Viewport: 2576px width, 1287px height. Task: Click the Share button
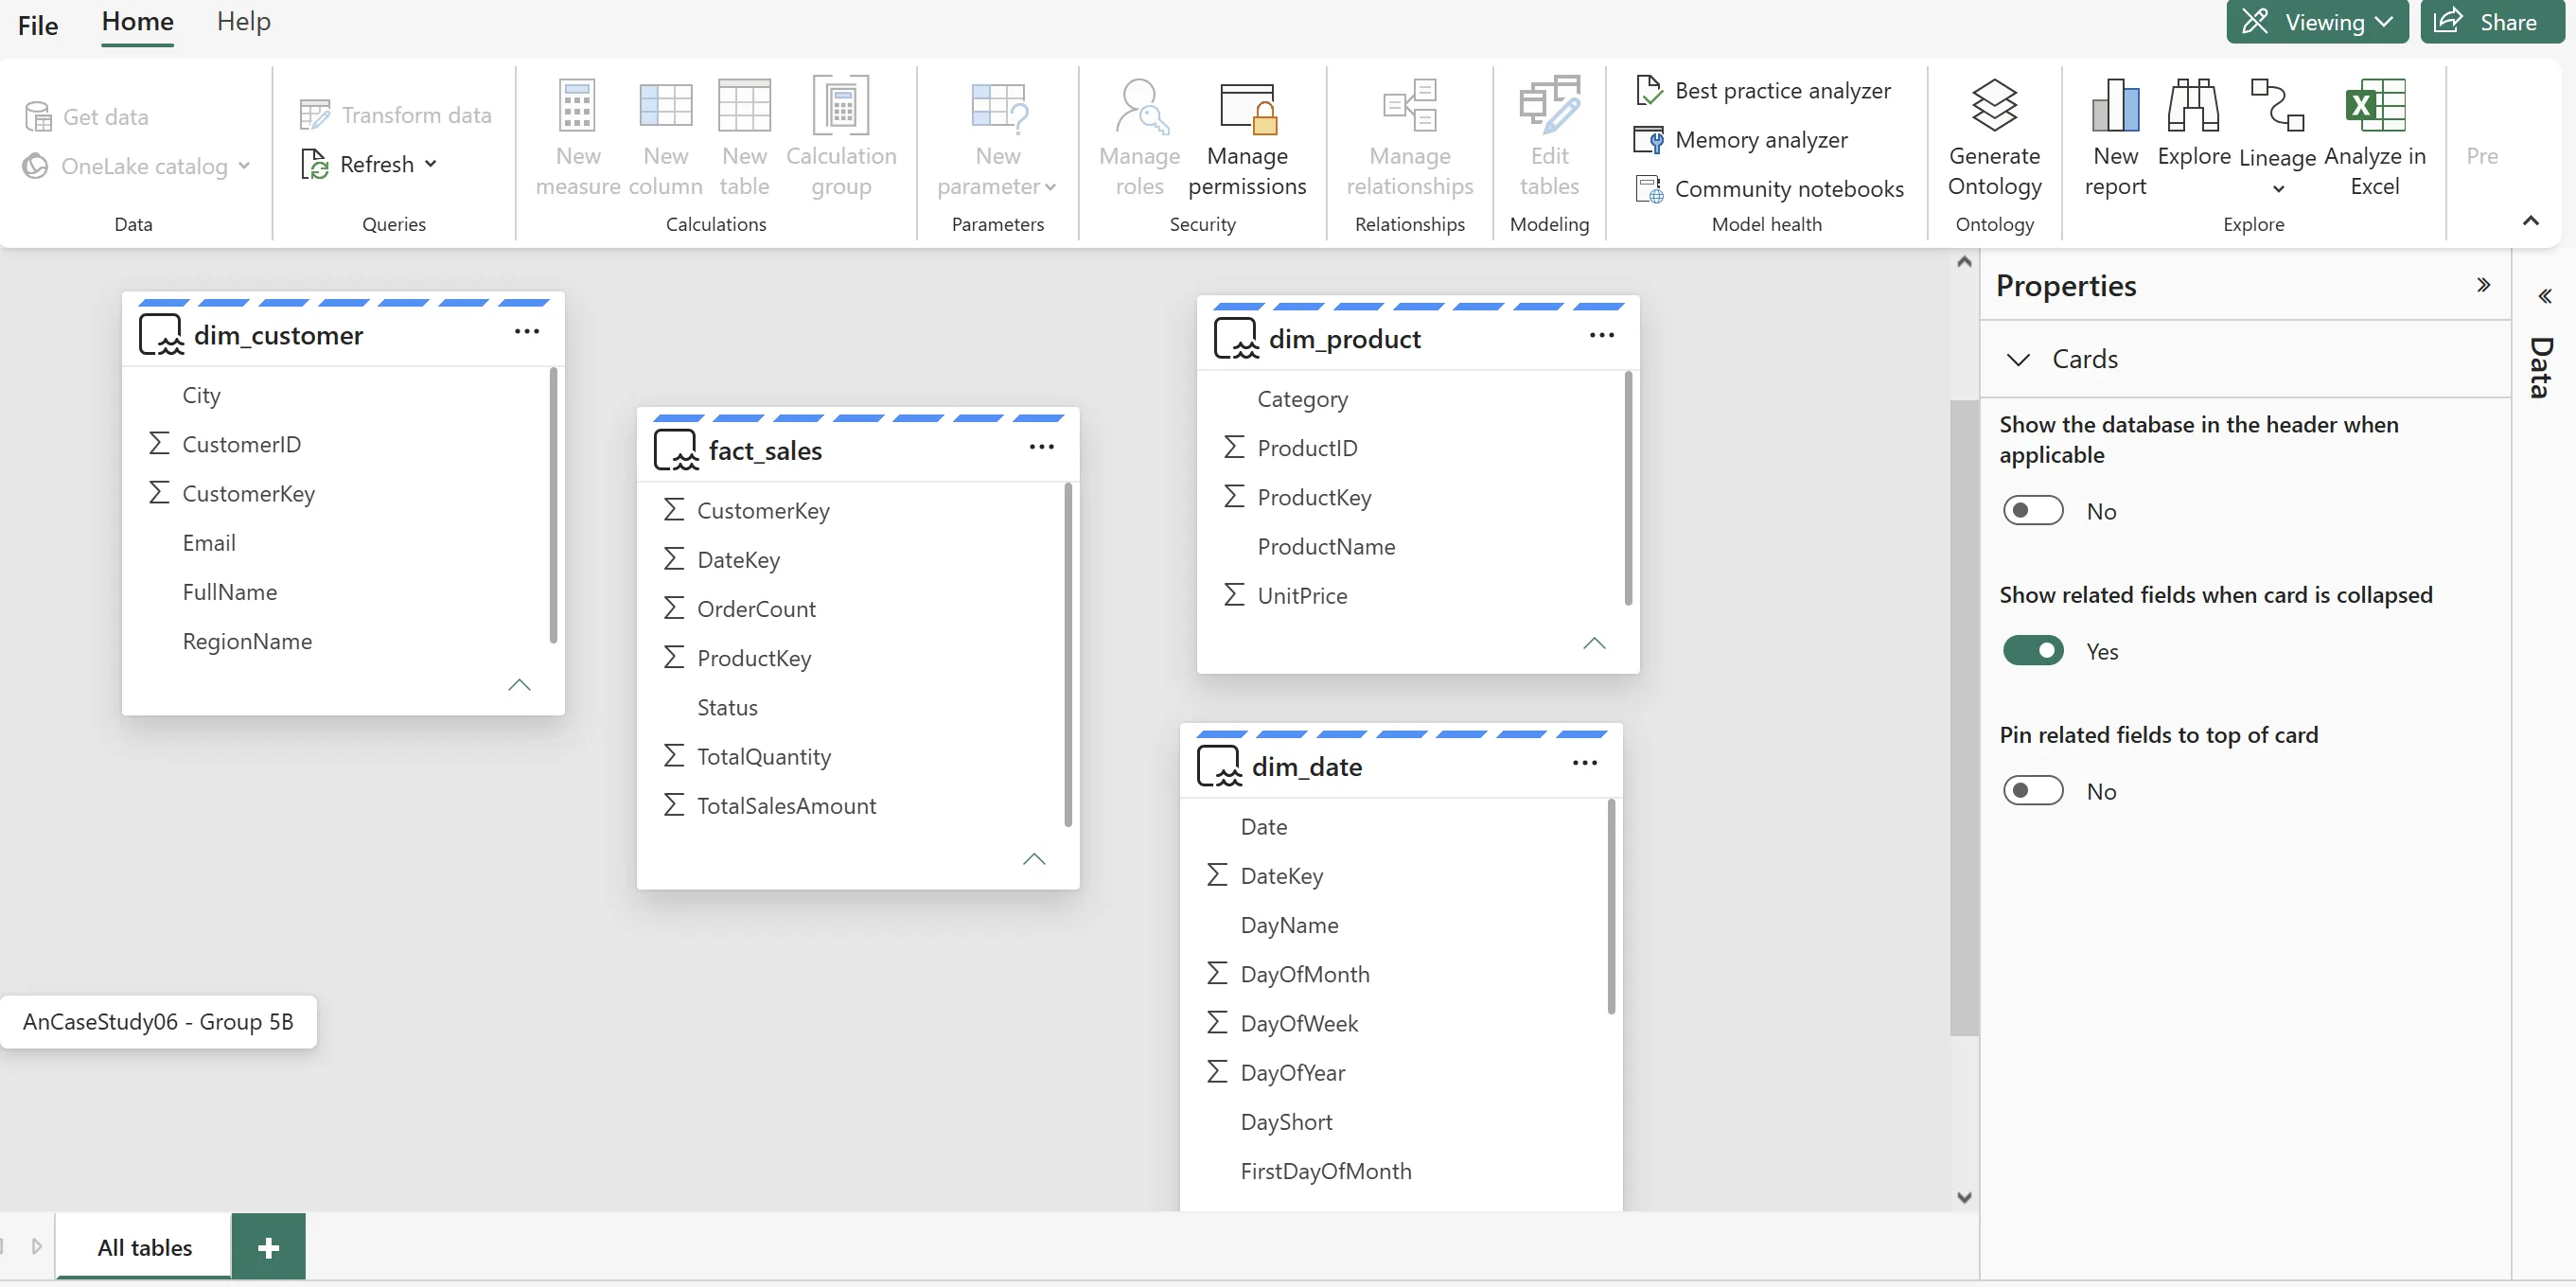point(2491,22)
